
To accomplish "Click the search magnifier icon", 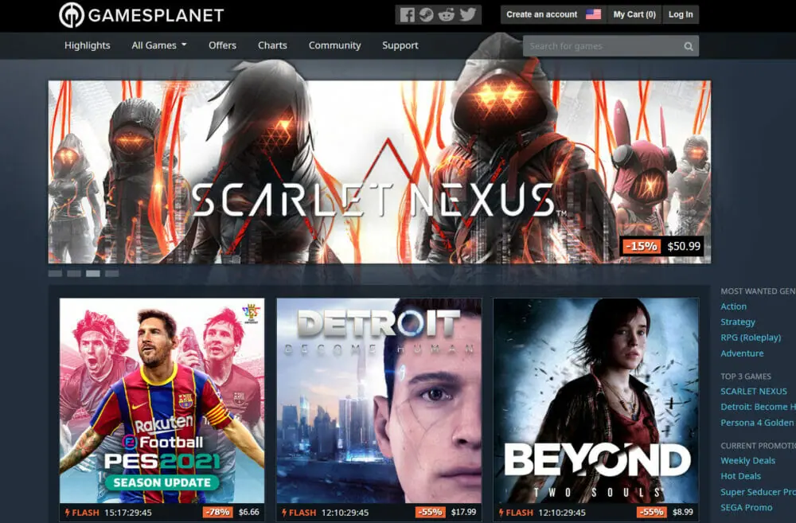I will click(688, 46).
